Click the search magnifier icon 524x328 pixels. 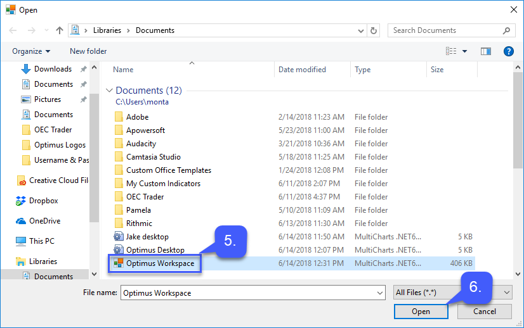tap(507, 30)
